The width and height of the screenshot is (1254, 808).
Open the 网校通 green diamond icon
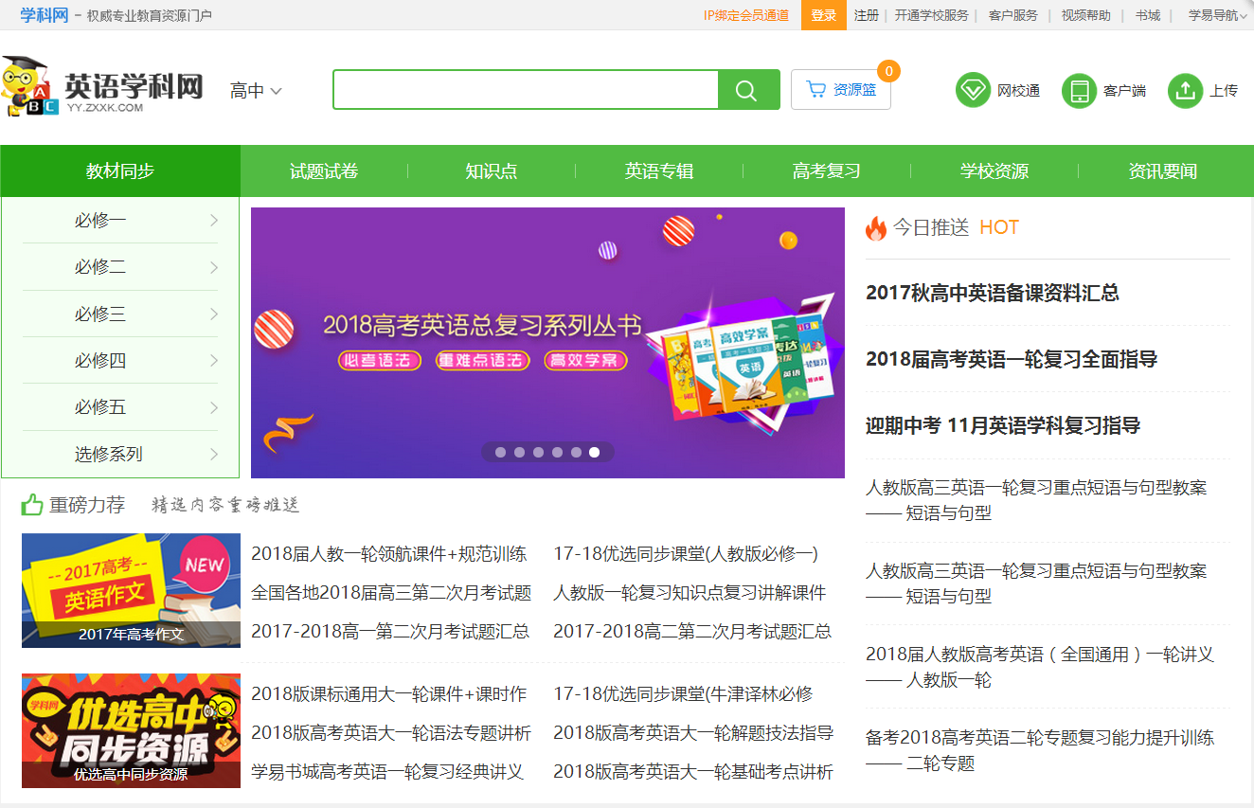(973, 90)
